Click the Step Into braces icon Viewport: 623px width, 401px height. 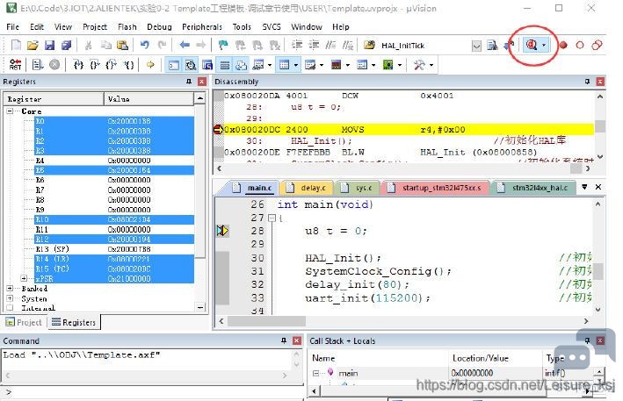point(78,64)
